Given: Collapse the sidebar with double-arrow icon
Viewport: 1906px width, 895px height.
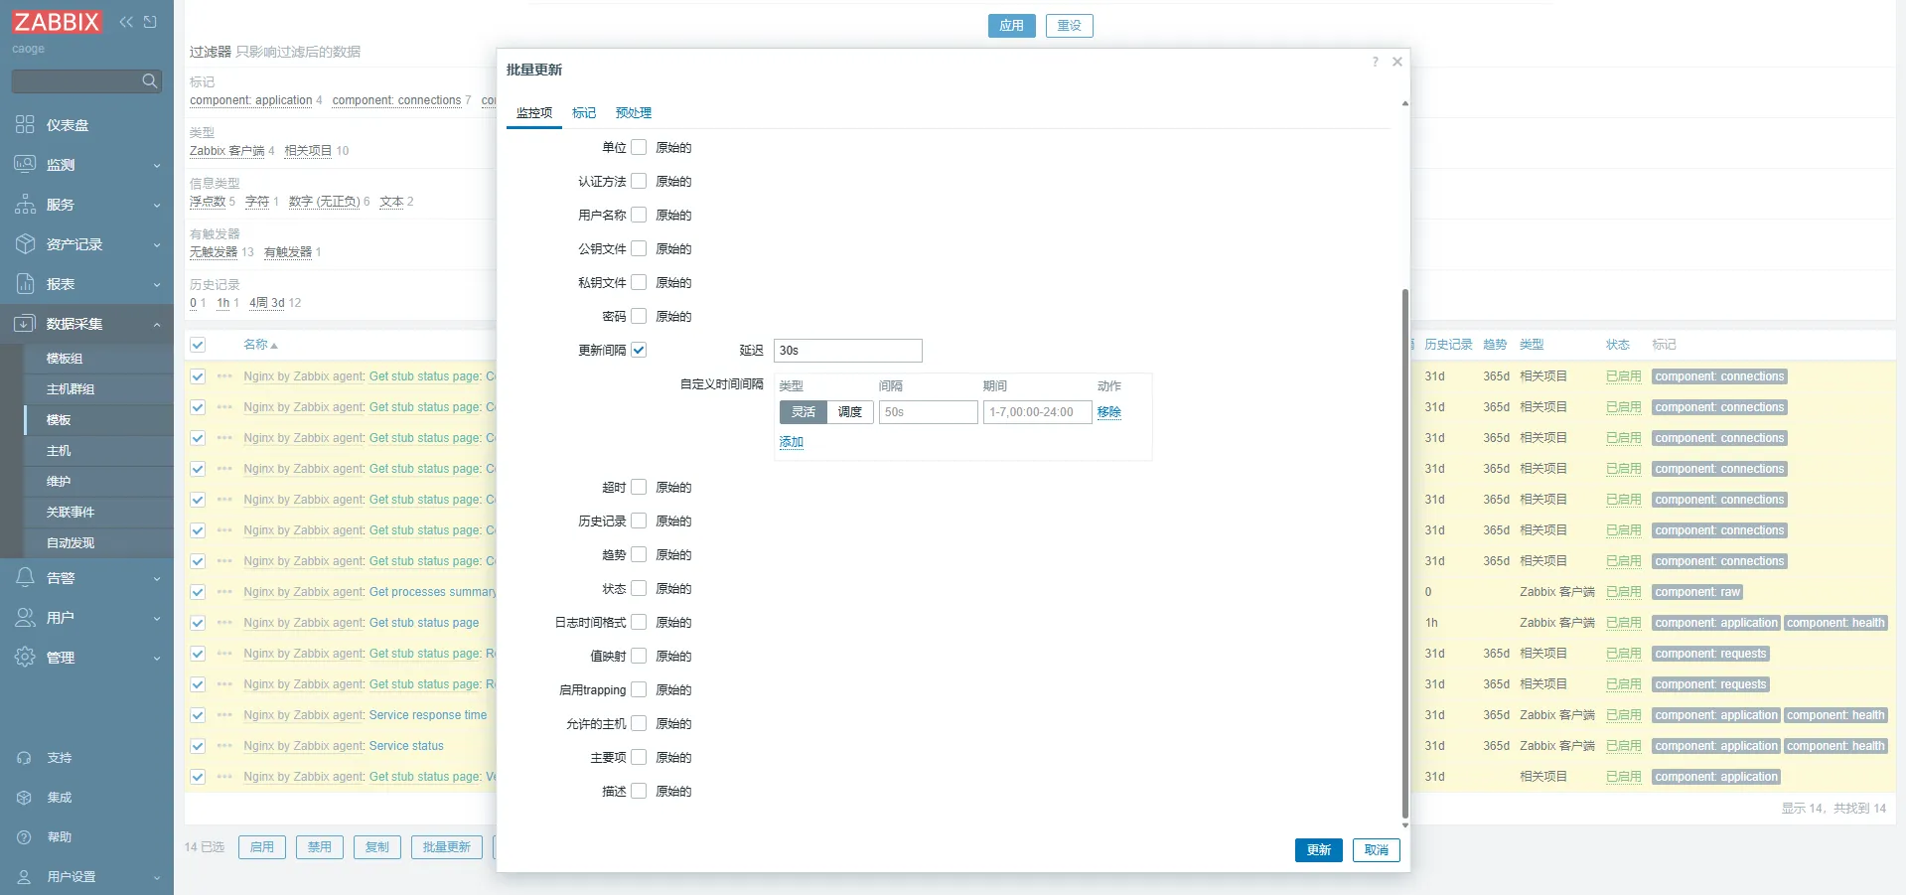Looking at the screenshot, I should click(126, 22).
